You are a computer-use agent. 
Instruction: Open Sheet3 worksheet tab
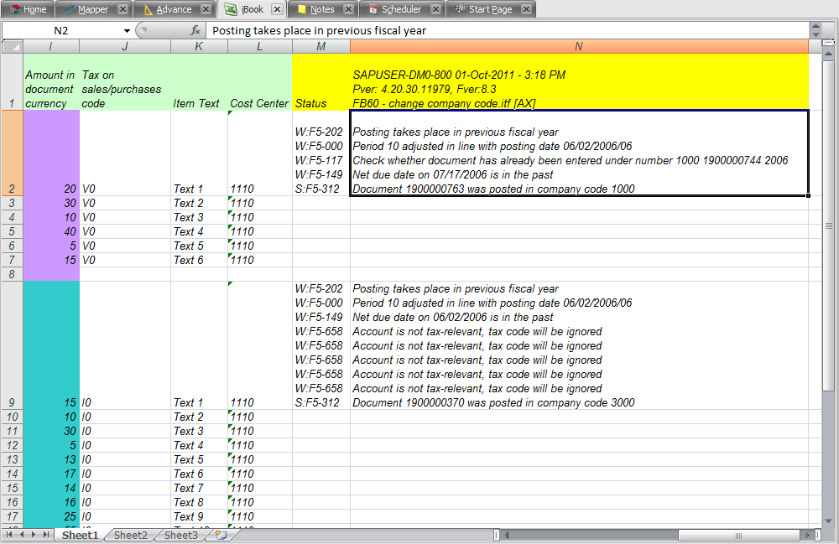tap(181, 535)
